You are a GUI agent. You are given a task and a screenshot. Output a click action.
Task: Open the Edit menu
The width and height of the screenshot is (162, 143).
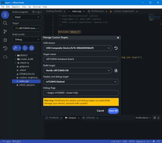(8, 7)
